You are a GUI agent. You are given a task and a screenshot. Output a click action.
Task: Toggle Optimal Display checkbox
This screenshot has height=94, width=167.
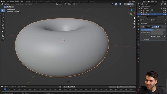tap(151, 37)
